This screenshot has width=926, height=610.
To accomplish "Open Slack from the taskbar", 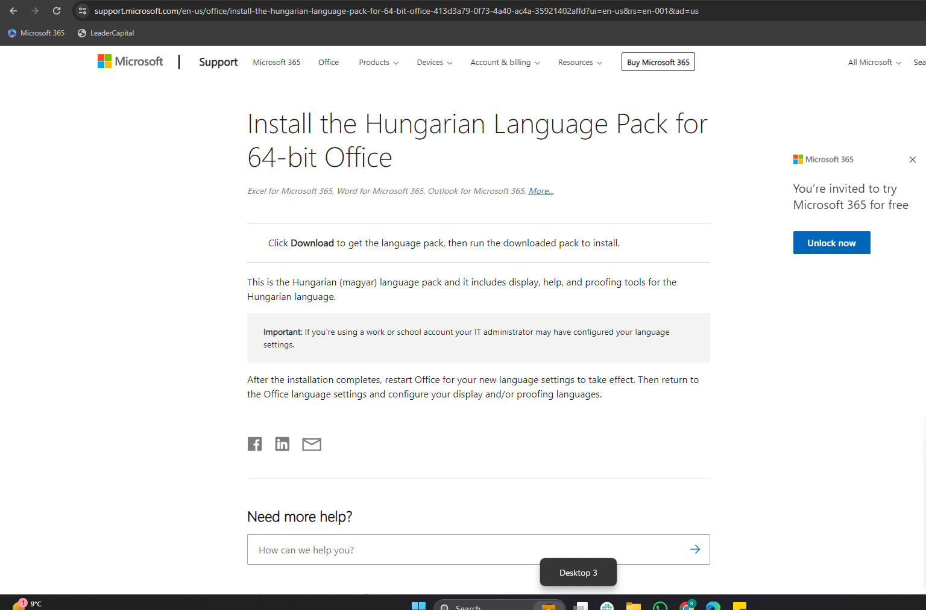I will point(607,606).
